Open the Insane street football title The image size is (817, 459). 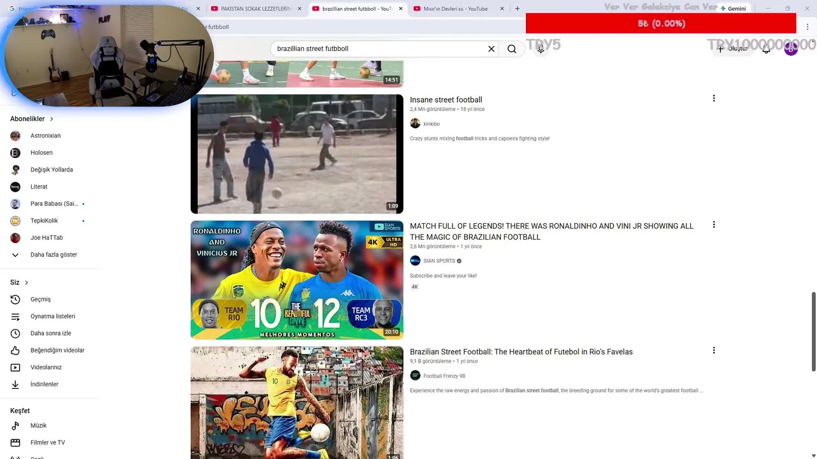[446, 100]
